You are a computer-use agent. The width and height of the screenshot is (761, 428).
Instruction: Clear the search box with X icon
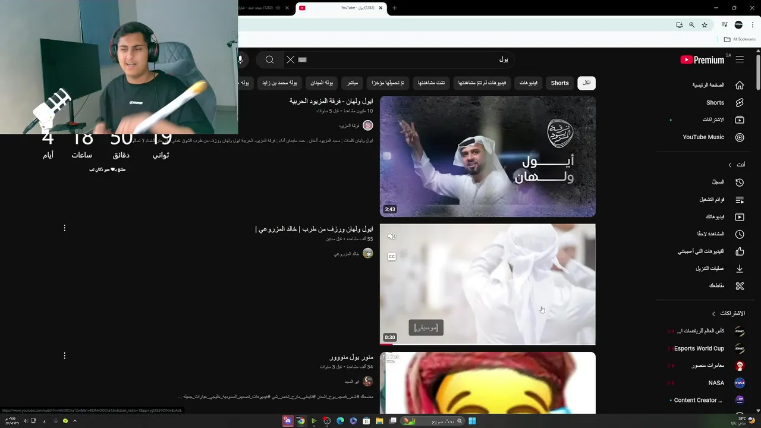(290, 59)
